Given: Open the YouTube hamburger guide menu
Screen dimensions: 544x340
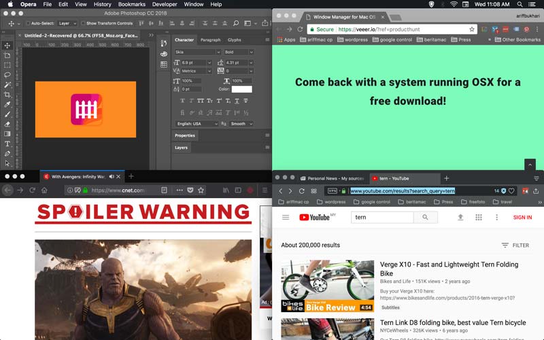Looking at the screenshot, I should click(286, 217).
